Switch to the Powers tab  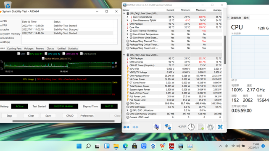40,49
